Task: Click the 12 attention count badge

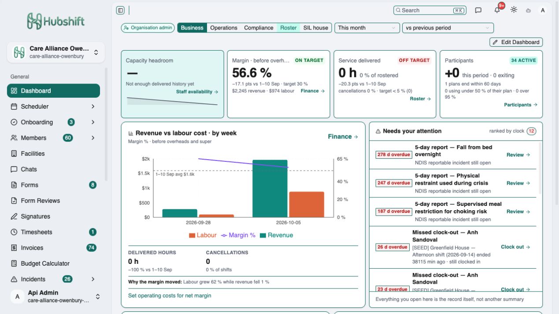Action: pos(532,131)
